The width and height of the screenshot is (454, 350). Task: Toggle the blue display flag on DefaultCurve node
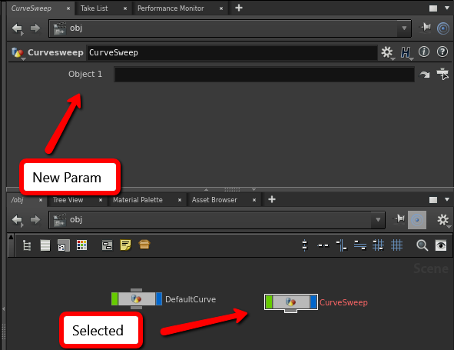tap(159, 299)
